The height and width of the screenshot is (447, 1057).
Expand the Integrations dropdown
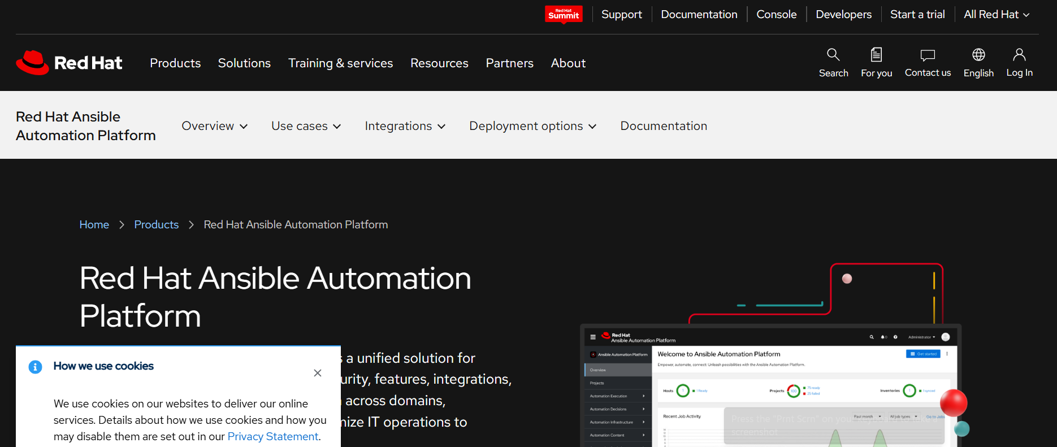[x=405, y=126]
